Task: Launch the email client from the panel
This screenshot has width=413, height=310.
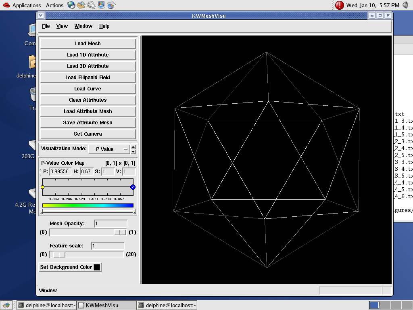Action: (81, 5)
